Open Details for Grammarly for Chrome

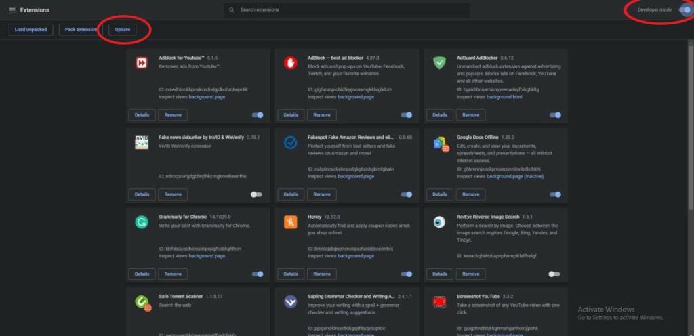pos(142,274)
